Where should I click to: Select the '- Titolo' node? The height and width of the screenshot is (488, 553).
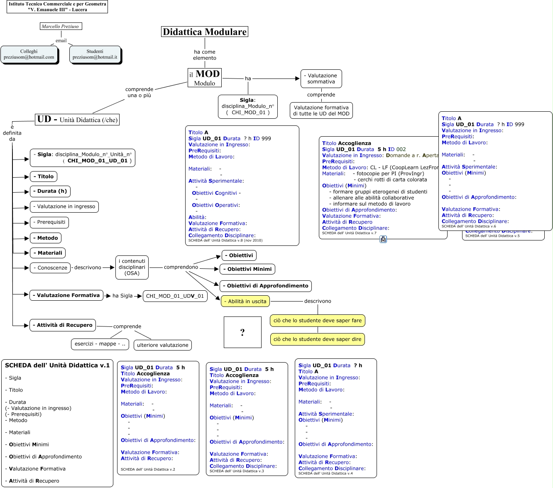pos(44,177)
